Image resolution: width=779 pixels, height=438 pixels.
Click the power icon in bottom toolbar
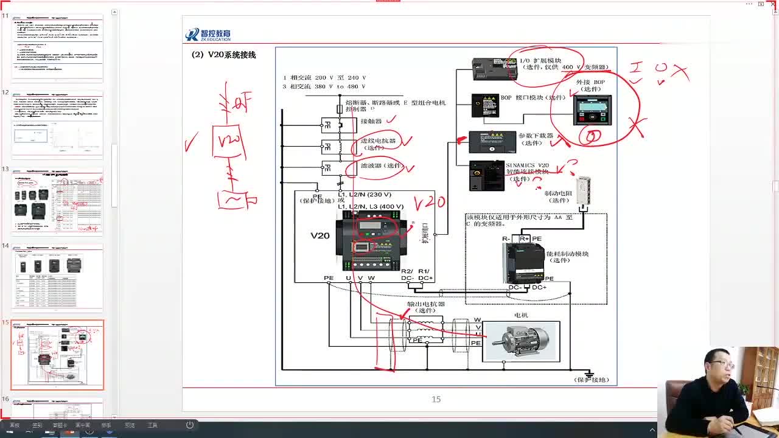[x=190, y=425]
